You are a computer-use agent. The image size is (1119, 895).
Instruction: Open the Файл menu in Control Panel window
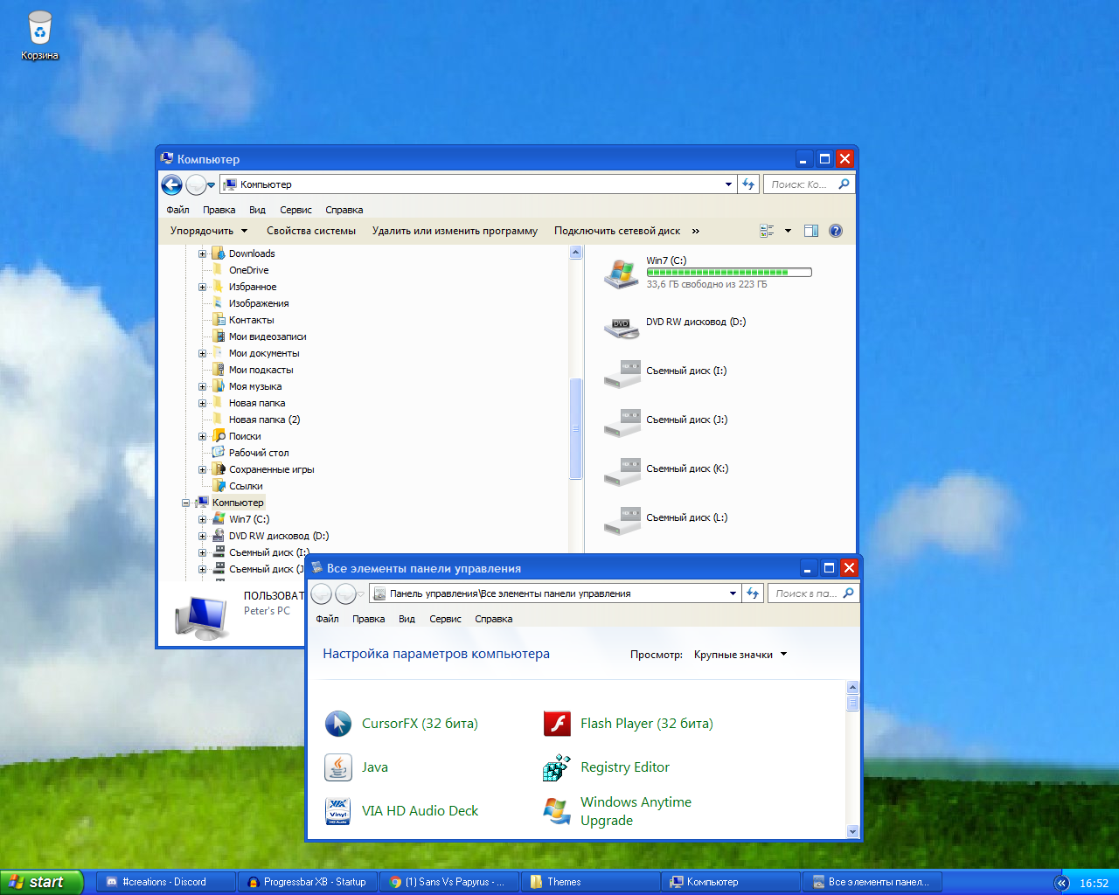tap(327, 618)
